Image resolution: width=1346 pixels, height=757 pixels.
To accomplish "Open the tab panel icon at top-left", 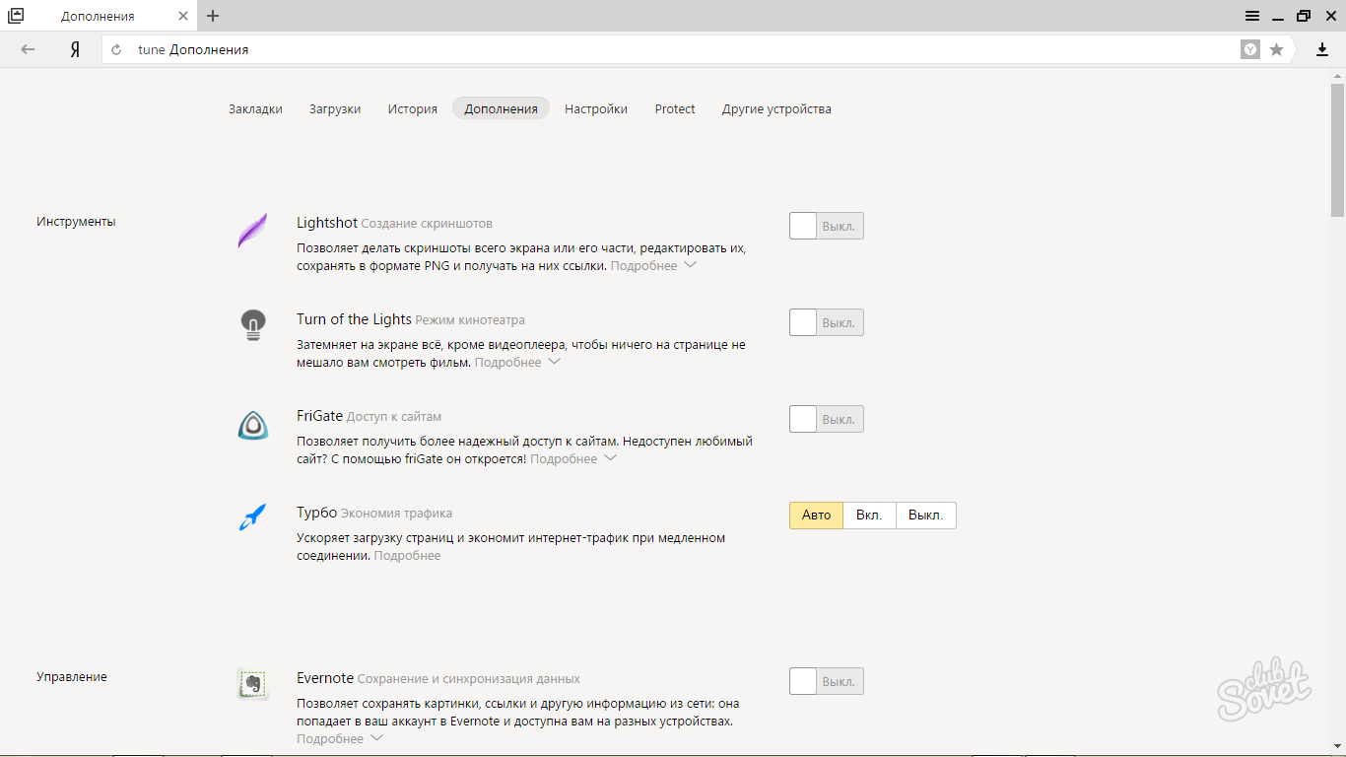I will pos(16,16).
